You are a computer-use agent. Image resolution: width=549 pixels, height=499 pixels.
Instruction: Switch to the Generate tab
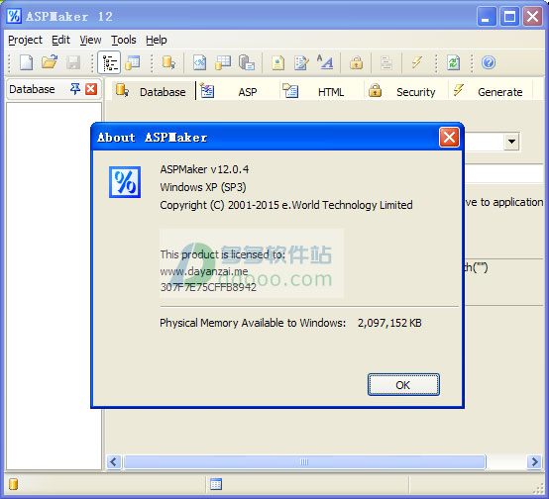coord(491,91)
